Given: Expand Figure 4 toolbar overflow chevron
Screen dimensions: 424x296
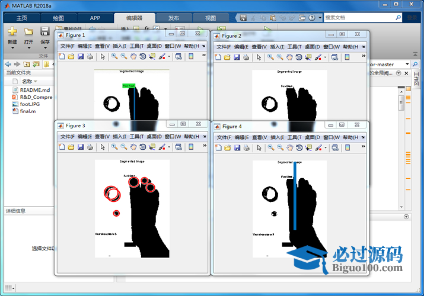Looking at the screenshot, I should point(363,146).
